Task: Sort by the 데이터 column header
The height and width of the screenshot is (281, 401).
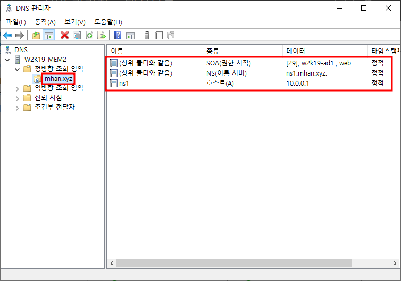Action: point(325,51)
